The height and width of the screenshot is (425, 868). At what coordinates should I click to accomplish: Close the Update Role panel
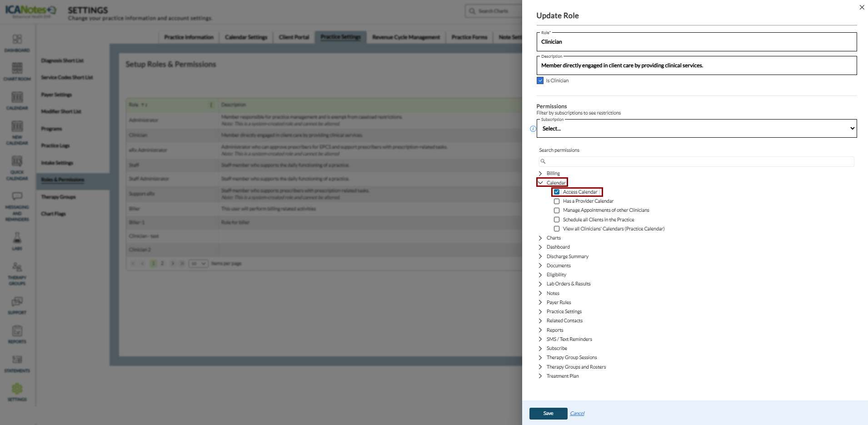coord(862,7)
